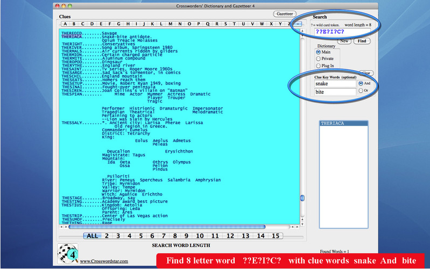Jump to letter E in the index
The height and width of the screenshot is (269, 430).
(x=101, y=24)
